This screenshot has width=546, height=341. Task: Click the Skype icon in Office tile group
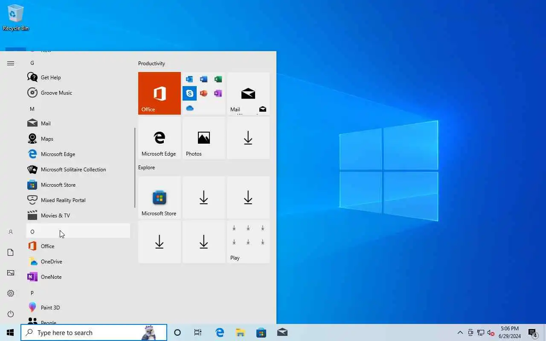point(190,93)
